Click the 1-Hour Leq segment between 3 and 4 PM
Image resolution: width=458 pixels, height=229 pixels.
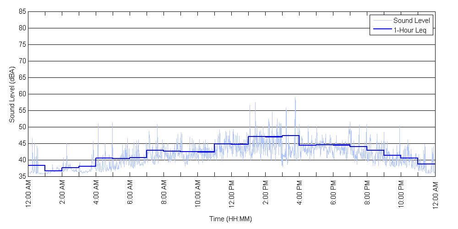pos(290,136)
